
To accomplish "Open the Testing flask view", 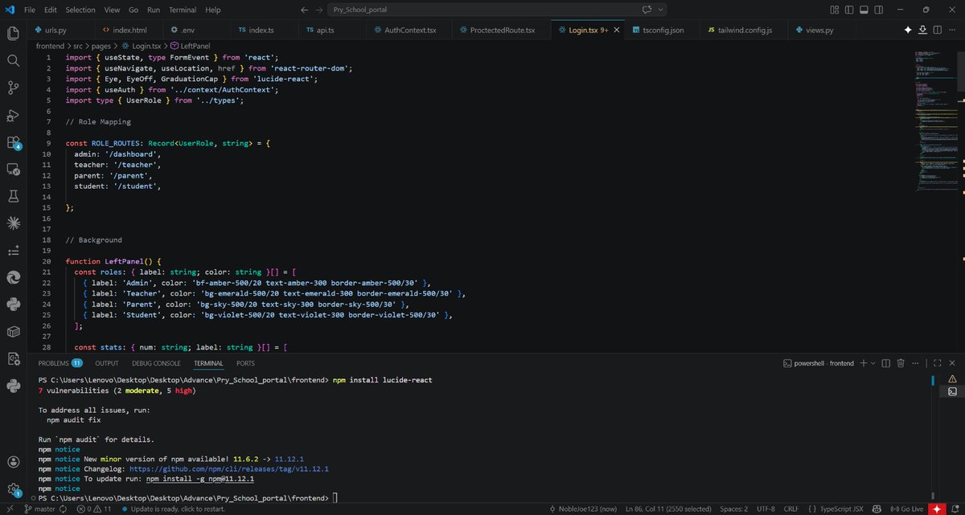I will coord(13,196).
